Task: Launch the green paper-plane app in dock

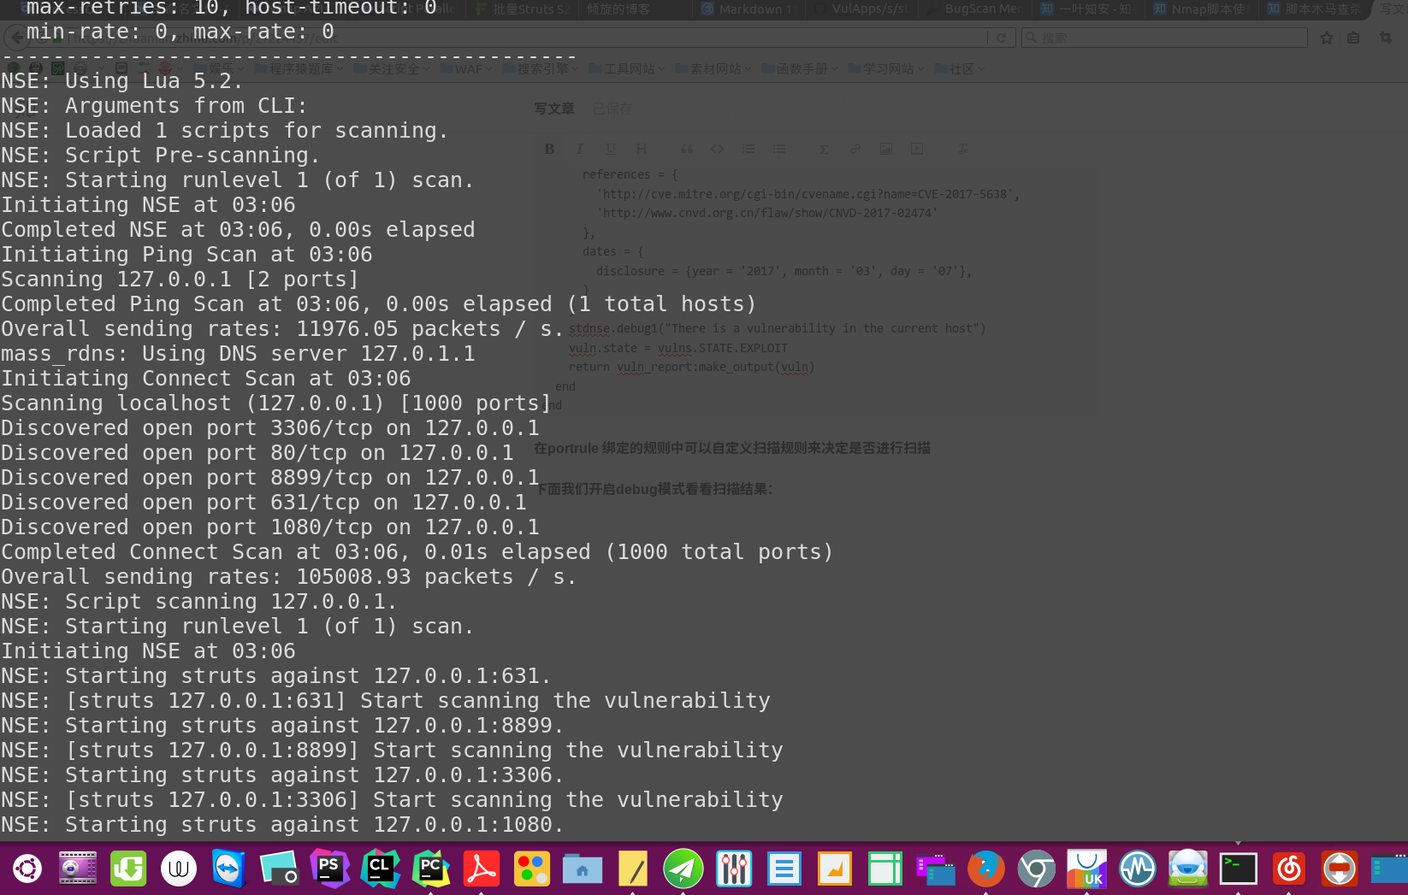Action: 683,869
